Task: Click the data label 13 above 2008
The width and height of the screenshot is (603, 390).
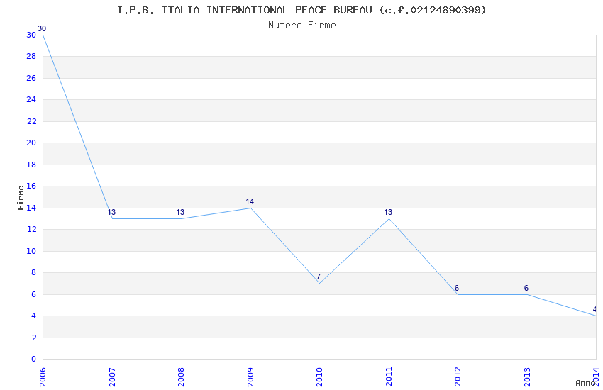Action: (x=180, y=212)
